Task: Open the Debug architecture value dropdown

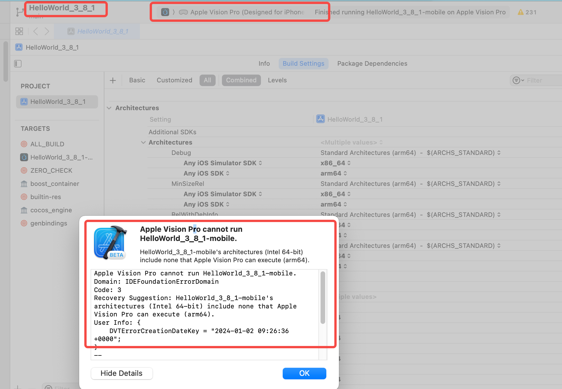Action: (499, 153)
